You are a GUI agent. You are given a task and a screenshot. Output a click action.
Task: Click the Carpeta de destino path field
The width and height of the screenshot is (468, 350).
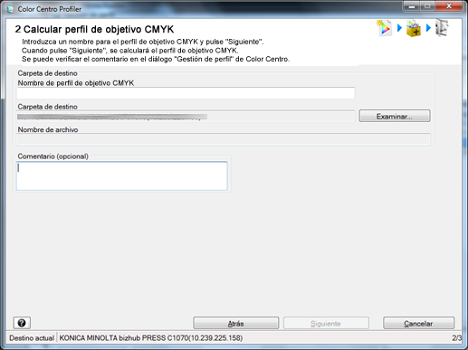[186, 116]
